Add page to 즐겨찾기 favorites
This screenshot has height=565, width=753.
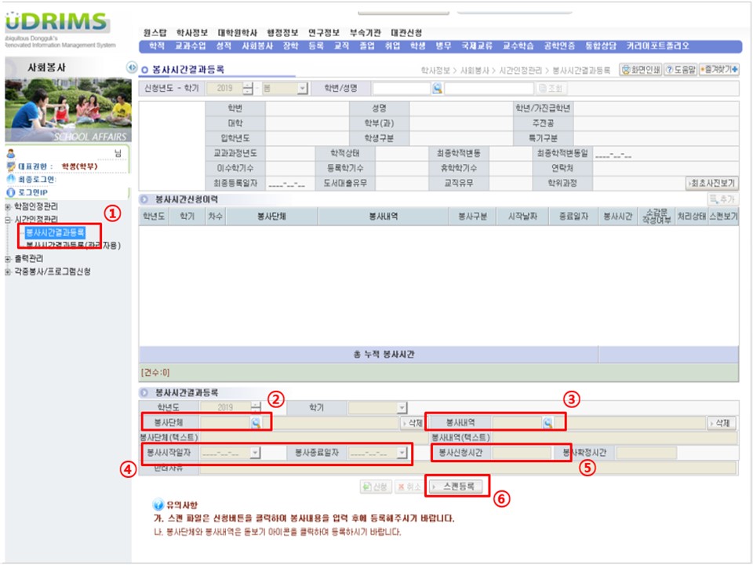tap(719, 70)
